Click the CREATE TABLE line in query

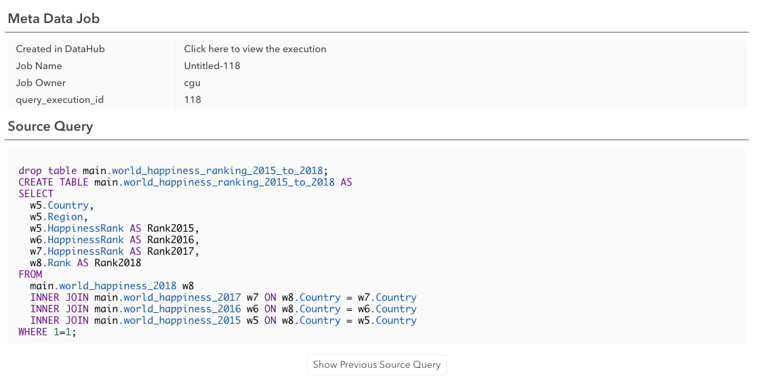pos(186,182)
